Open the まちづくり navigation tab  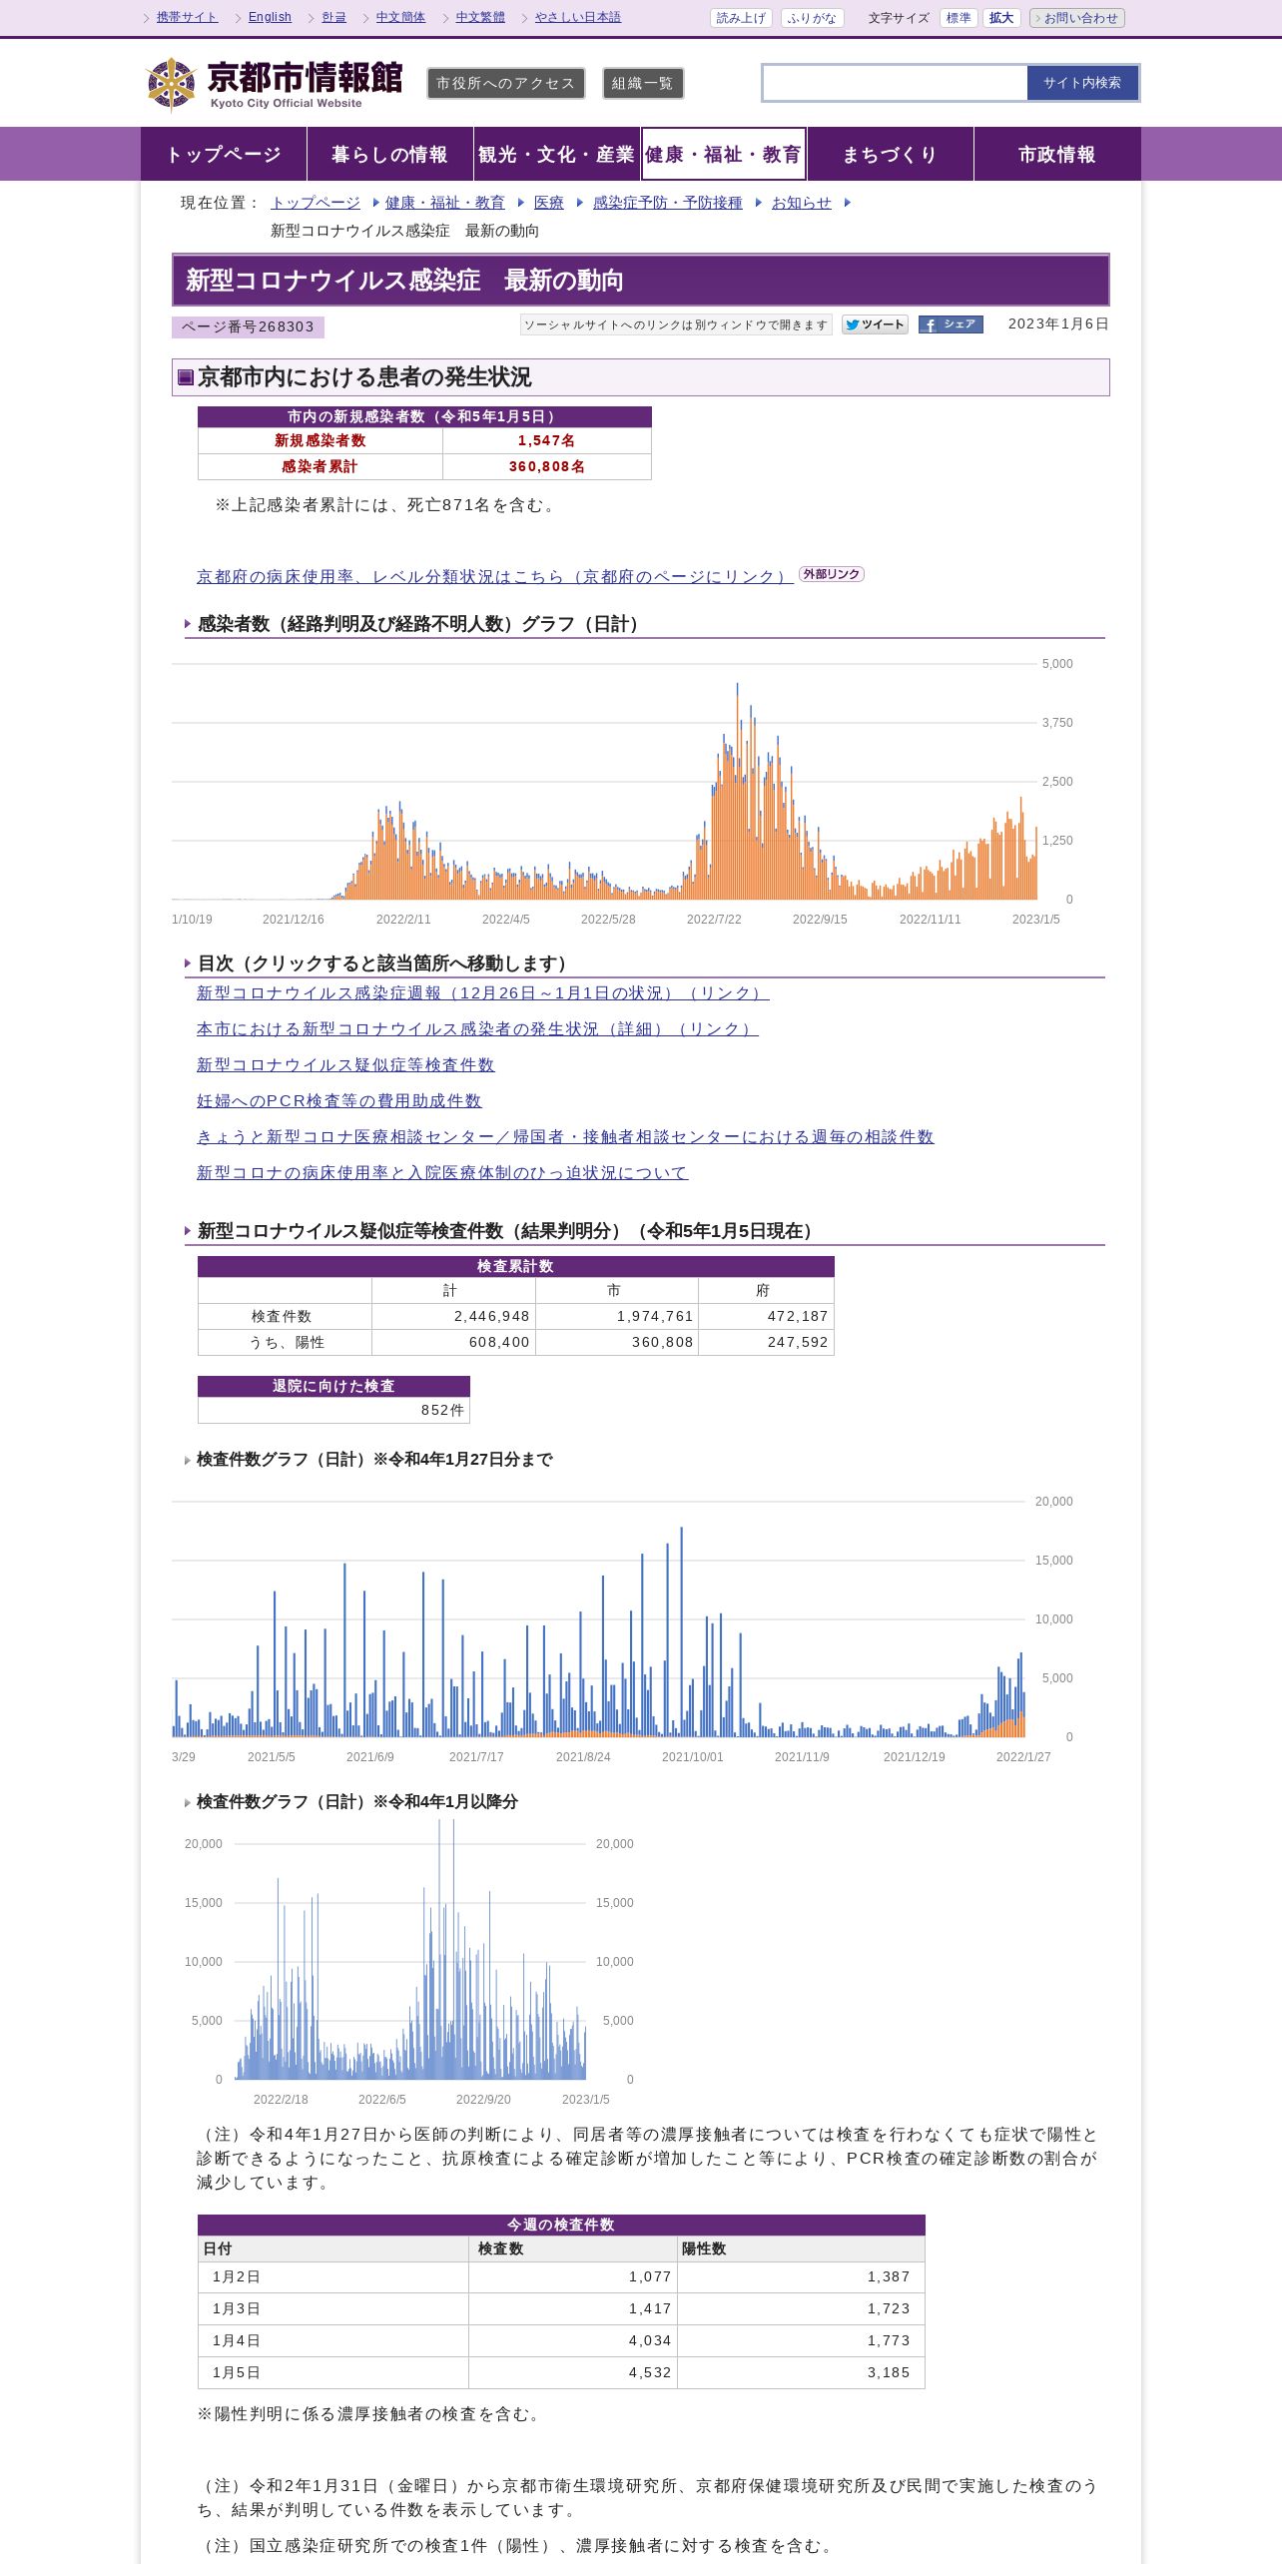coord(890,154)
